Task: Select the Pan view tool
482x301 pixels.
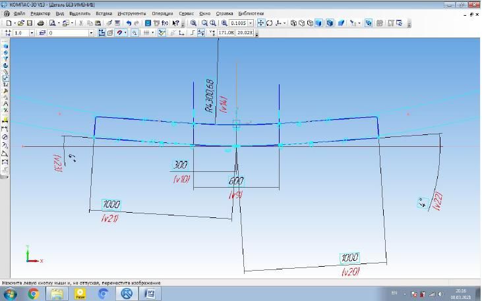Action: click(x=260, y=23)
